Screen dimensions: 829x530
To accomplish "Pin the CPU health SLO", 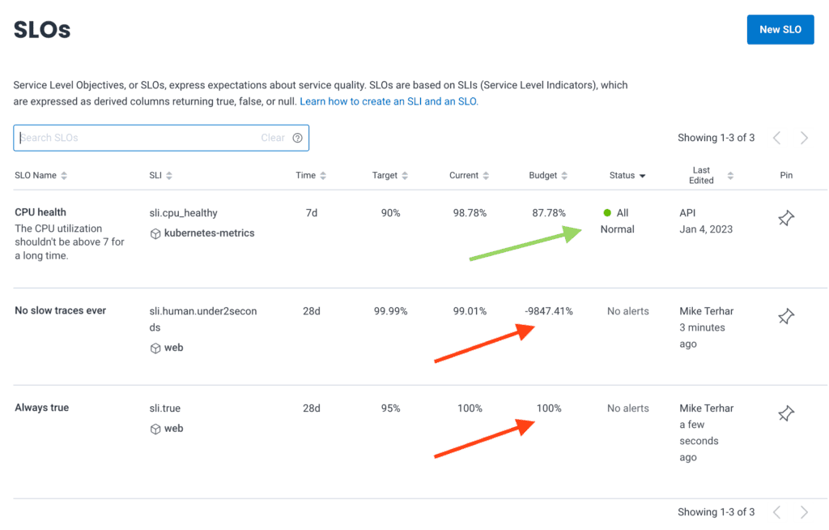I will click(x=785, y=218).
